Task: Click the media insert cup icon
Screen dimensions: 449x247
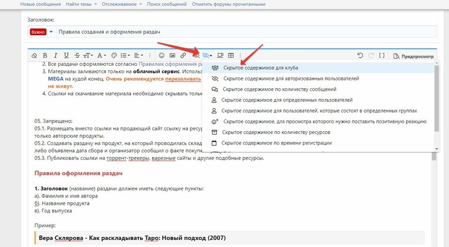Action: tap(220, 55)
